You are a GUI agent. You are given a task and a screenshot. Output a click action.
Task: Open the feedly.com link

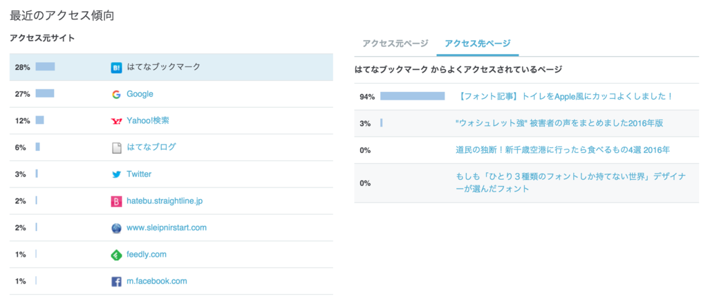pos(147,255)
